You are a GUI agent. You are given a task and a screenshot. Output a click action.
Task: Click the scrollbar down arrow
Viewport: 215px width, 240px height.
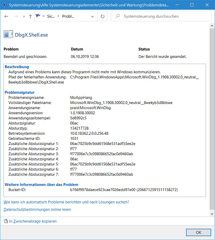(212, 214)
